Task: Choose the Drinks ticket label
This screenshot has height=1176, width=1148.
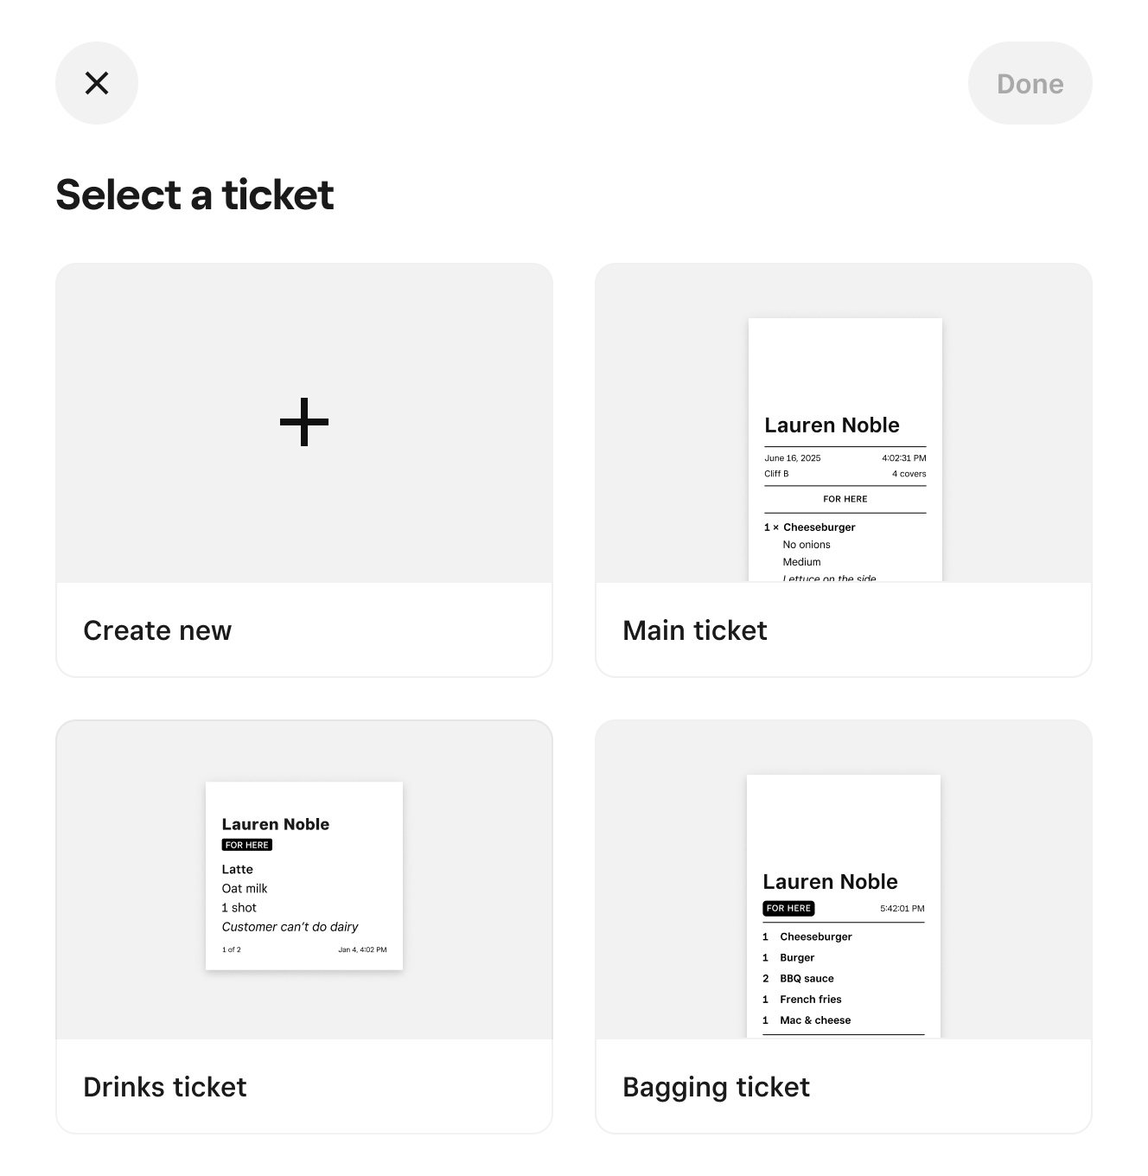Action: point(165,1087)
